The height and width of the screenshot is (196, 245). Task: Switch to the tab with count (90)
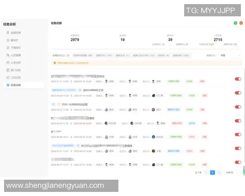pyautogui.click(x=83, y=56)
